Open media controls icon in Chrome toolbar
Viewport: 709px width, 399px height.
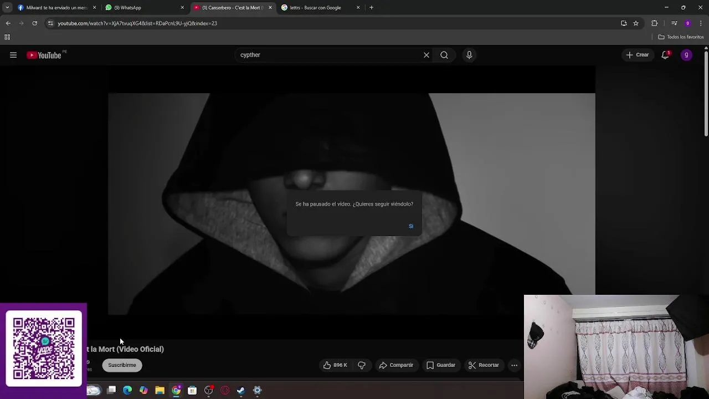[674, 23]
